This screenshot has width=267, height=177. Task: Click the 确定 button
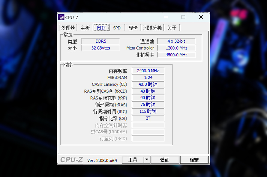(194, 160)
